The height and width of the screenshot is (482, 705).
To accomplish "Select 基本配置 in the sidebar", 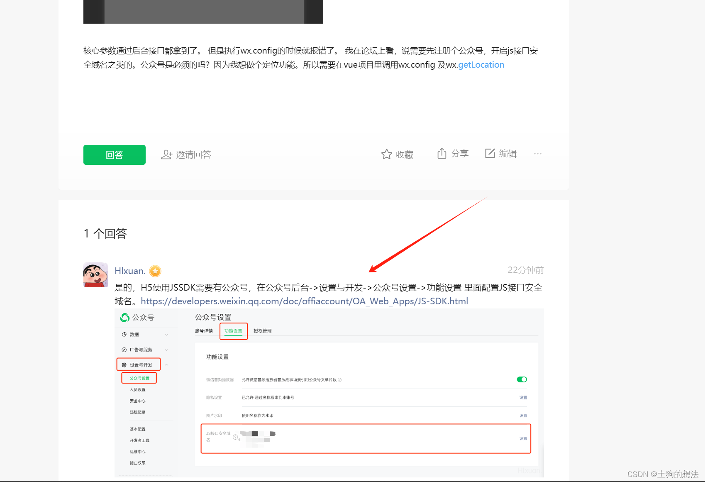I will click(138, 429).
